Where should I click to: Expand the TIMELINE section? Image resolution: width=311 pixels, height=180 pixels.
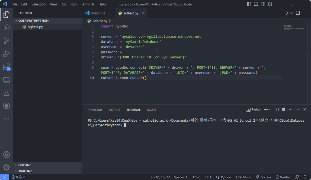click(48, 171)
